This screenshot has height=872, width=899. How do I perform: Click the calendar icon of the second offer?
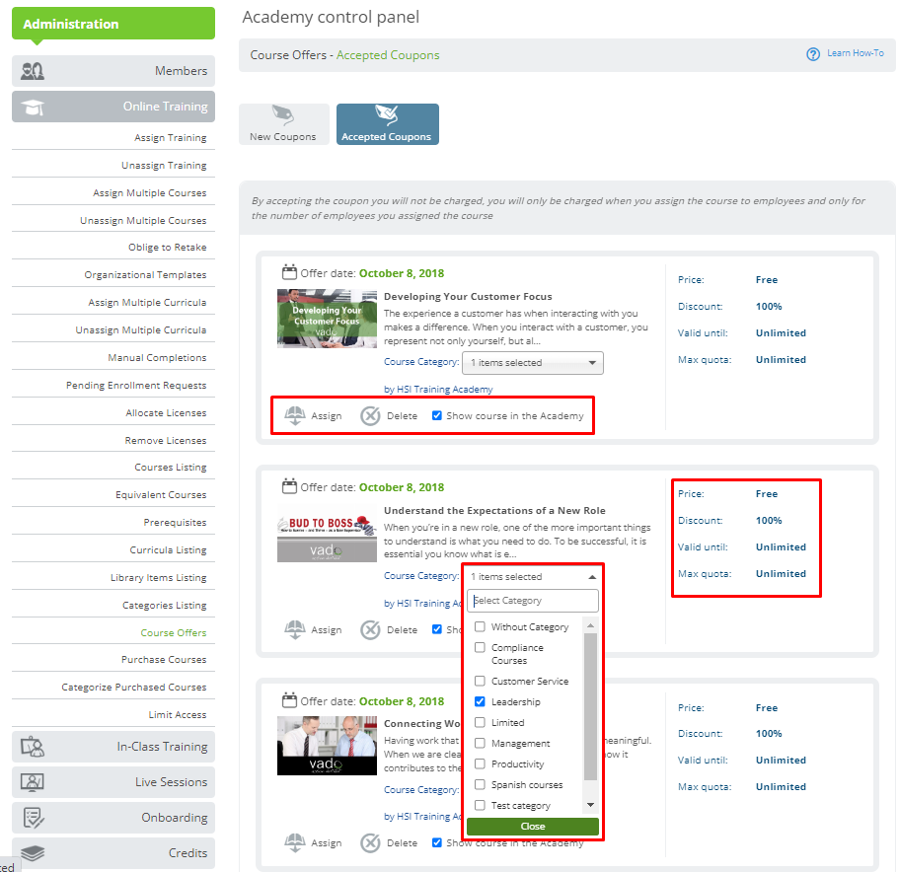pos(289,486)
